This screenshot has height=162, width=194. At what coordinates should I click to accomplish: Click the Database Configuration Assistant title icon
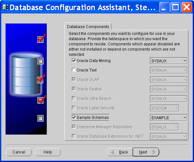(5, 8)
